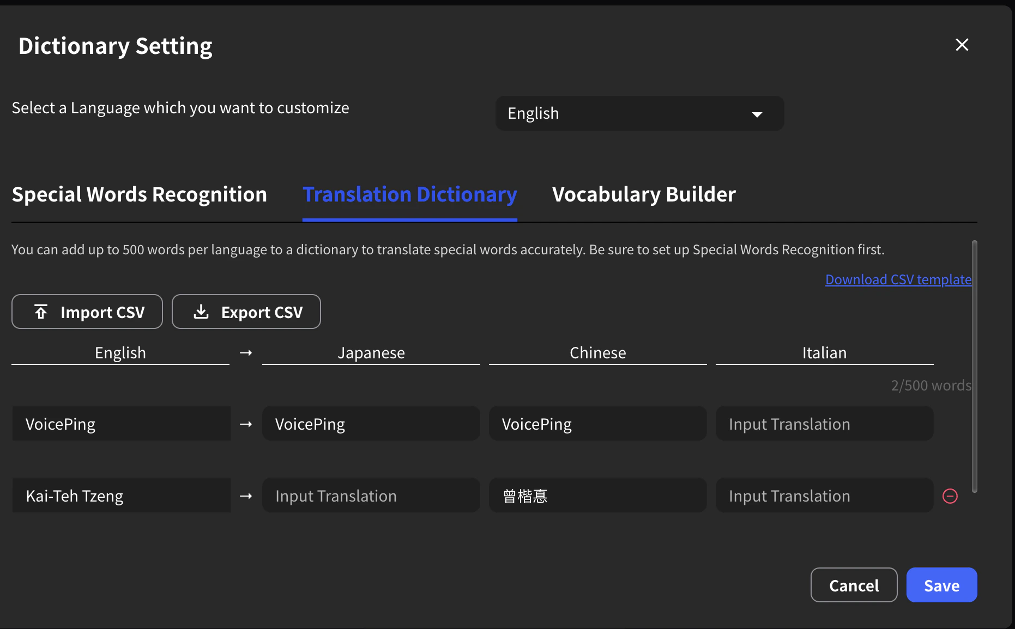Open the Vocabulary Builder tab

[644, 195]
